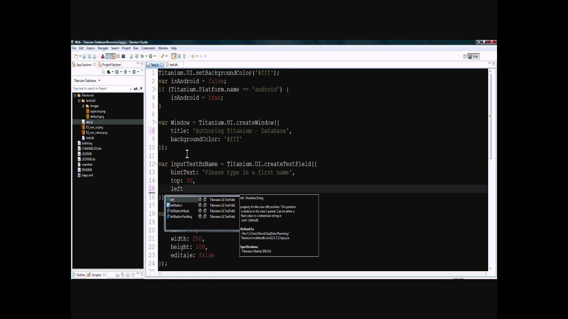568x319 pixels.
Task: Click the collapse-all icon in App Explorer toolbar
Action: (103, 72)
